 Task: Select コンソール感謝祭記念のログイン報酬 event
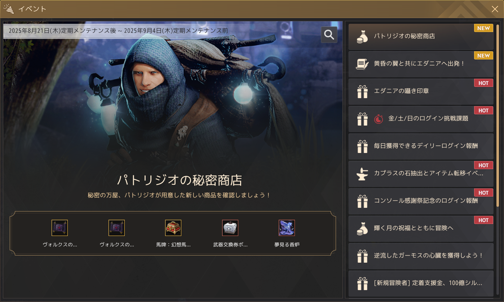tap(421, 201)
